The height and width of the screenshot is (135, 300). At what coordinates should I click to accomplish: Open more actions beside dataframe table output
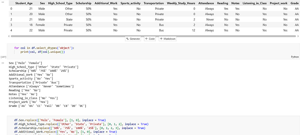[x=3, y=2]
